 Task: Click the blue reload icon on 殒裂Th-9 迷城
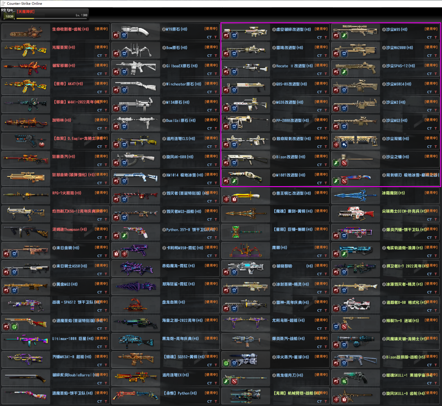pos(336,327)
